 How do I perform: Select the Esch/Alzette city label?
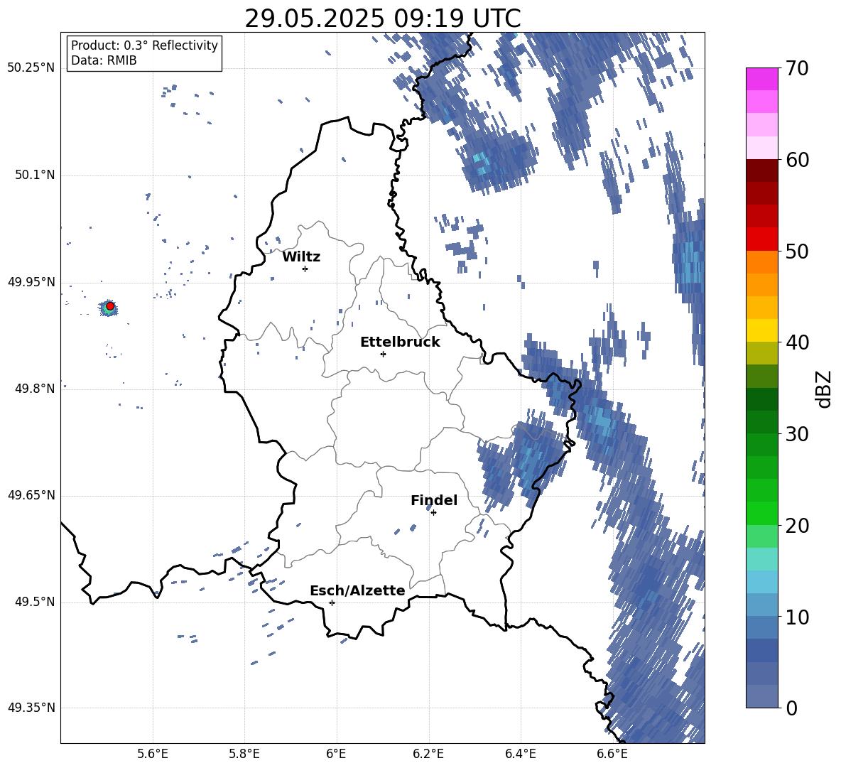pos(357,591)
